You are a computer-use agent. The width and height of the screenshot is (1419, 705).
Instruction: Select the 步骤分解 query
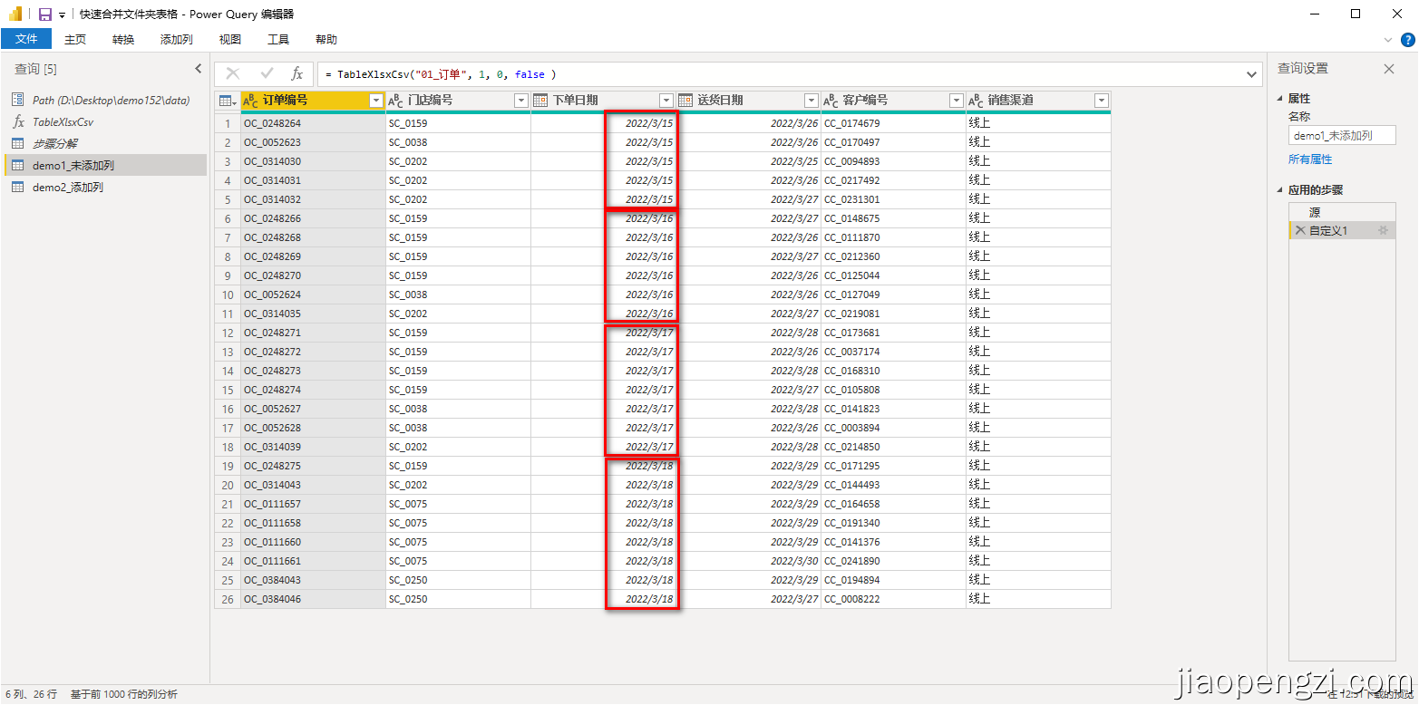(x=105, y=143)
